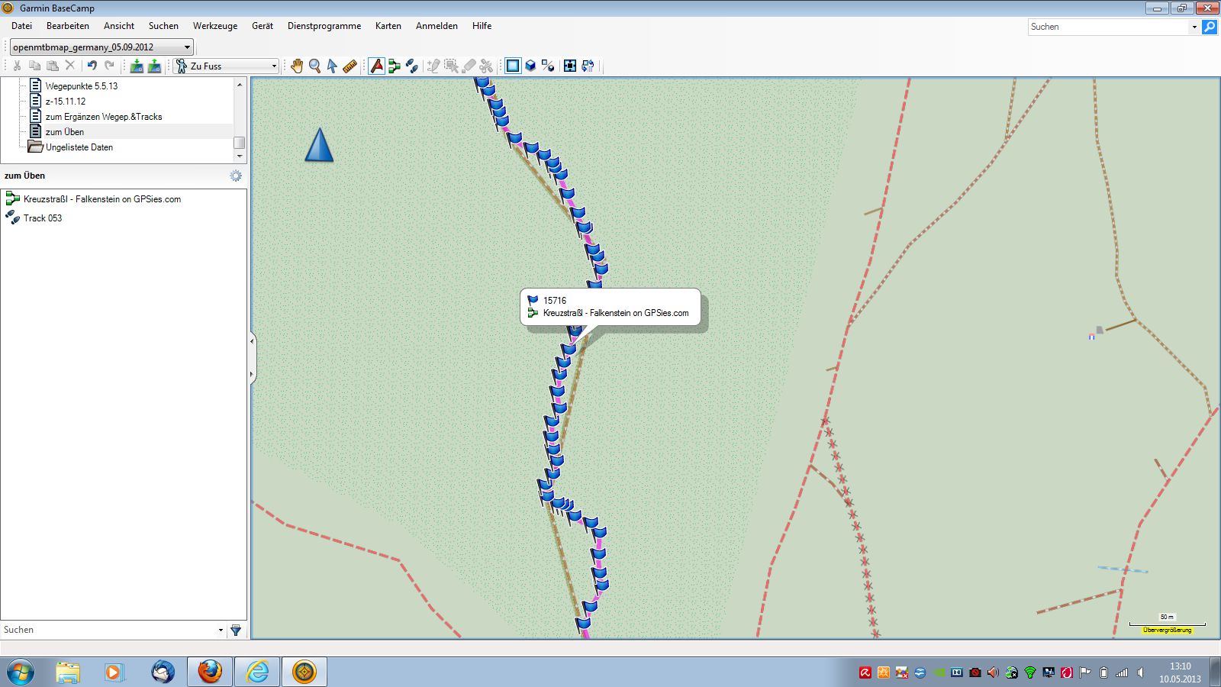The width and height of the screenshot is (1221, 687).
Task: Click the map detail toggle icon
Action: (x=548, y=66)
